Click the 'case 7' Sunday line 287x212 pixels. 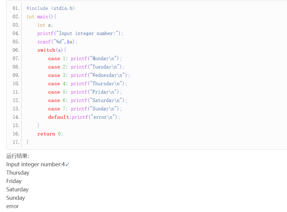pyautogui.click(x=85, y=109)
